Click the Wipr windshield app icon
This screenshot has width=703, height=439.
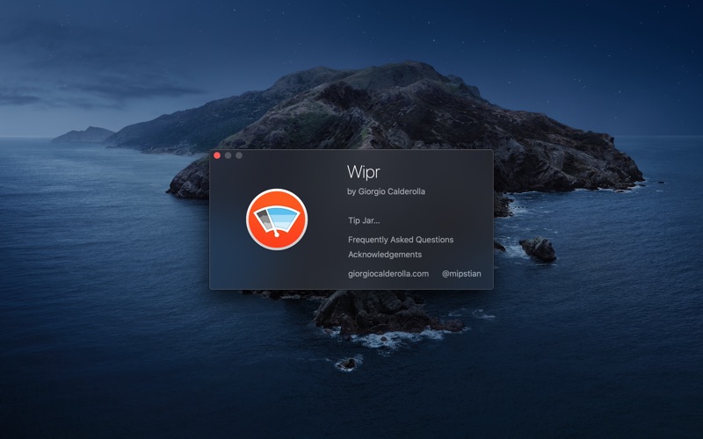[277, 219]
